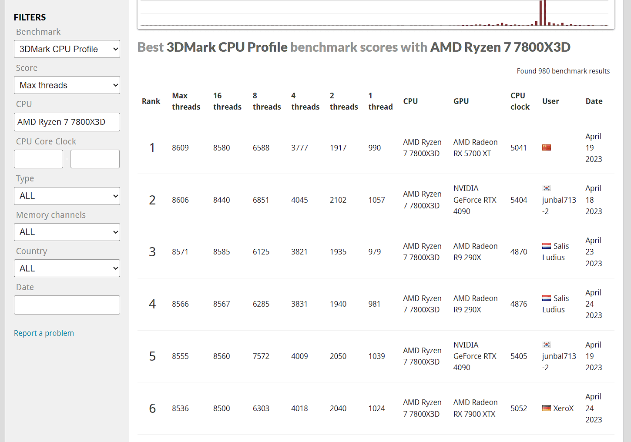Click the Korean flag icon in rank 2
The width and height of the screenshot is (631, 442).
(547, 188)
